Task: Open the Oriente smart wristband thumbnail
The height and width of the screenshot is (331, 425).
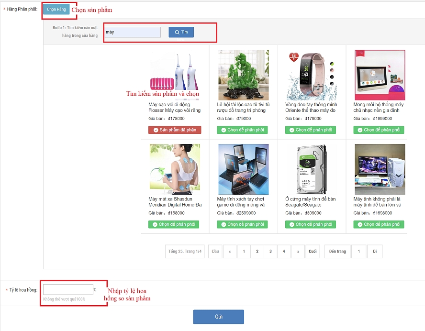Action: [311, 75]
